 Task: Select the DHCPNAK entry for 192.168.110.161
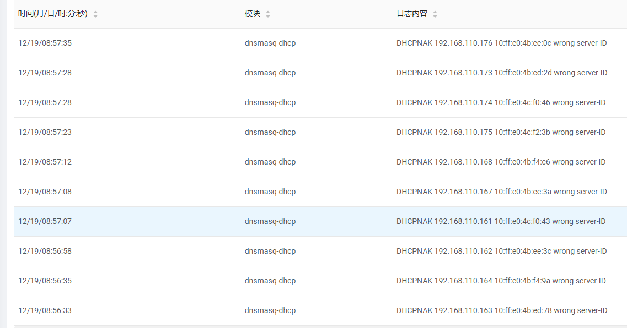[501, 222]
